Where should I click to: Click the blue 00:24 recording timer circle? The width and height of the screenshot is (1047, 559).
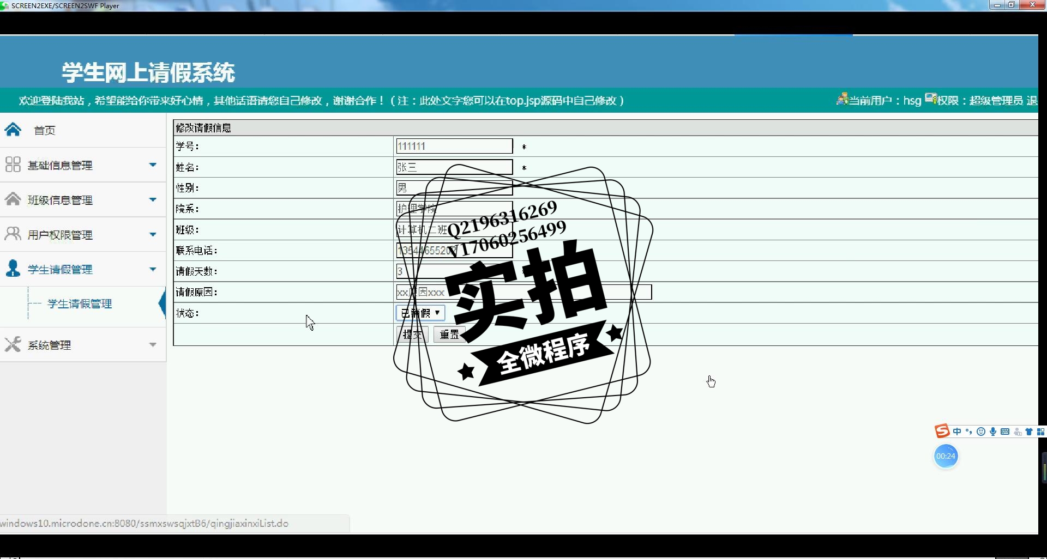click(946, 456)
